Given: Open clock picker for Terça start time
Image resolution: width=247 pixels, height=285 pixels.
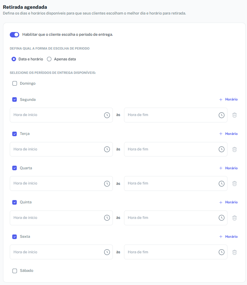Looking at the screenshot, I should click(107, 149).
